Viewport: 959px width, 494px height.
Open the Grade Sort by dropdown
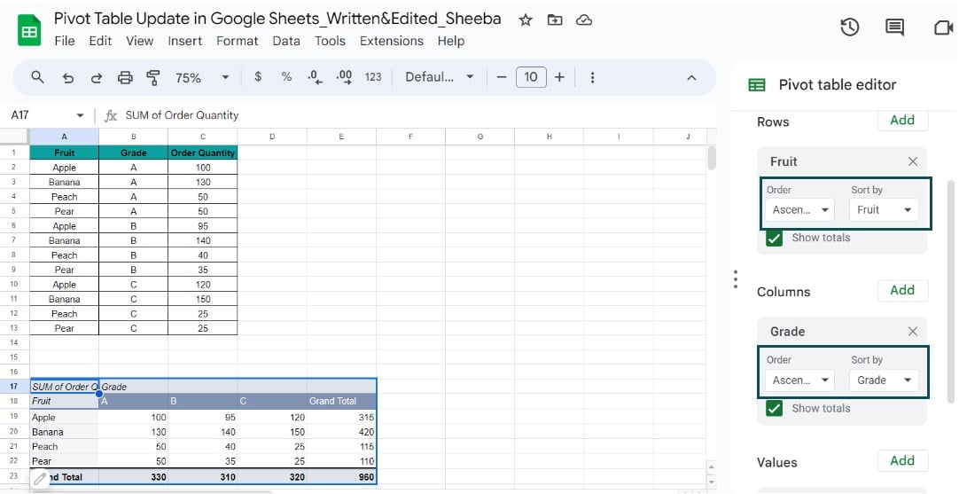coord(884,380)
